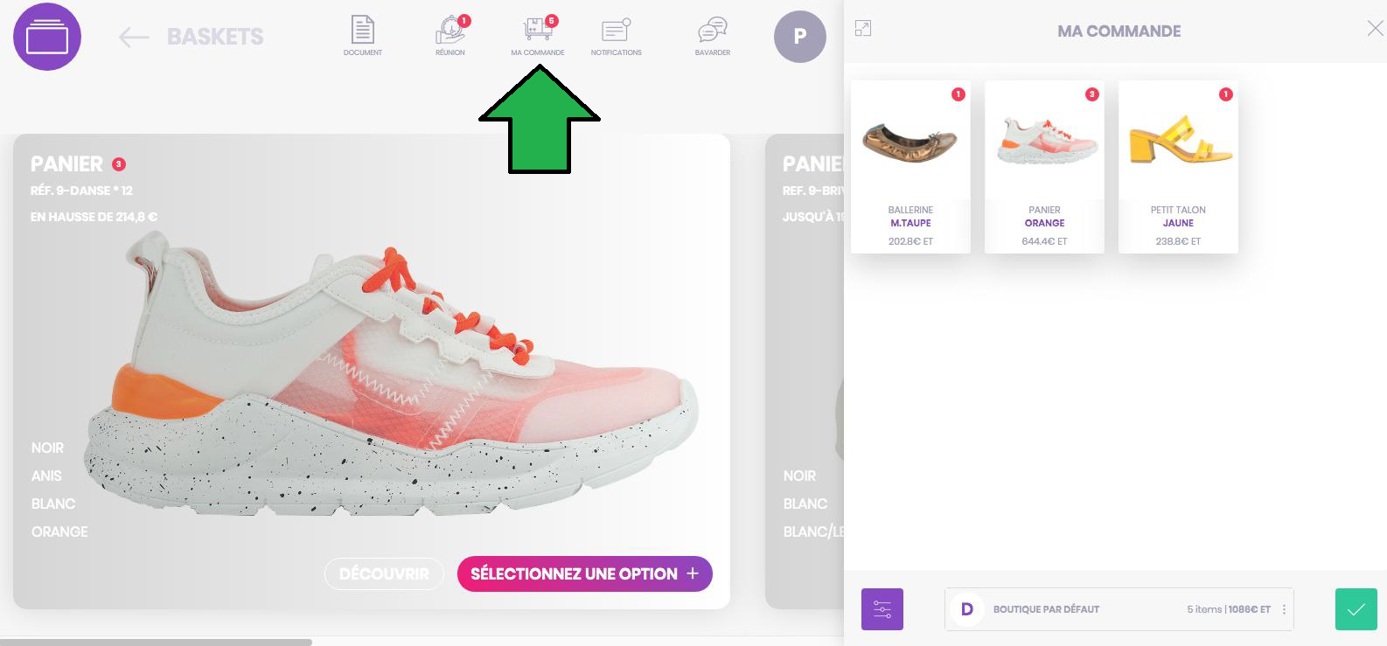Image resolution: width=1387 pixels, height=646 pixels.
Task: Validate the order with green checkmark
Action: tap(1356, 609)
